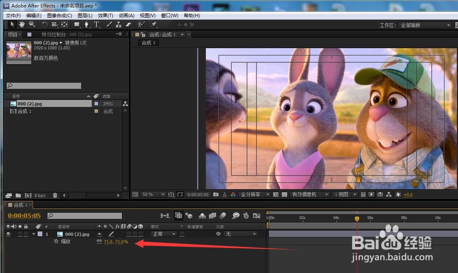This screenshot has height=273, width=458.
Task: Select the Rotation tool
Action: 45,25
